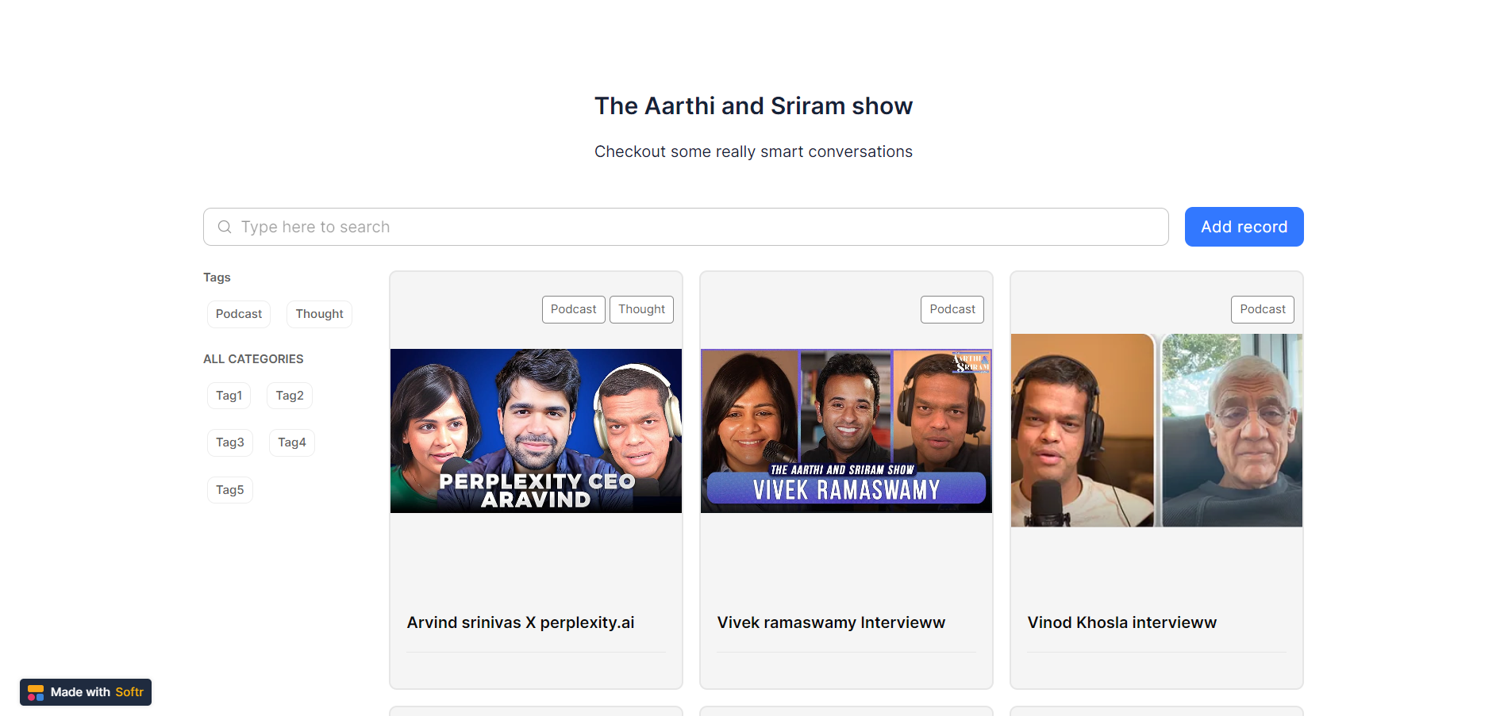The image size is (1504, 716).
Task: Click Podcast badge on Vinod Khosla card
Action: tap(1263, 309)
